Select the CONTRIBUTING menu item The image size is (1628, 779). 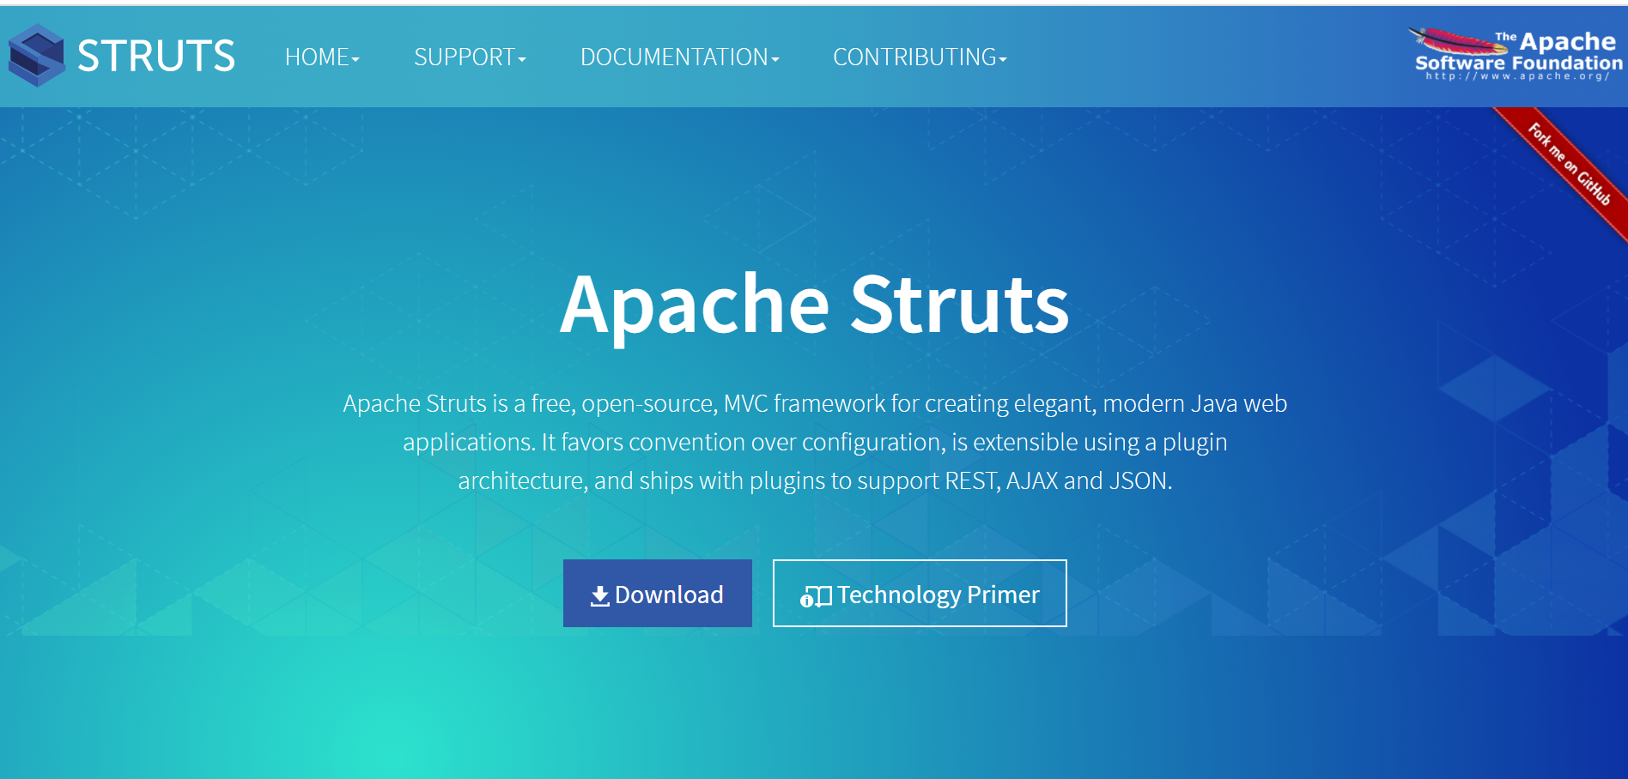click(919, 57)
